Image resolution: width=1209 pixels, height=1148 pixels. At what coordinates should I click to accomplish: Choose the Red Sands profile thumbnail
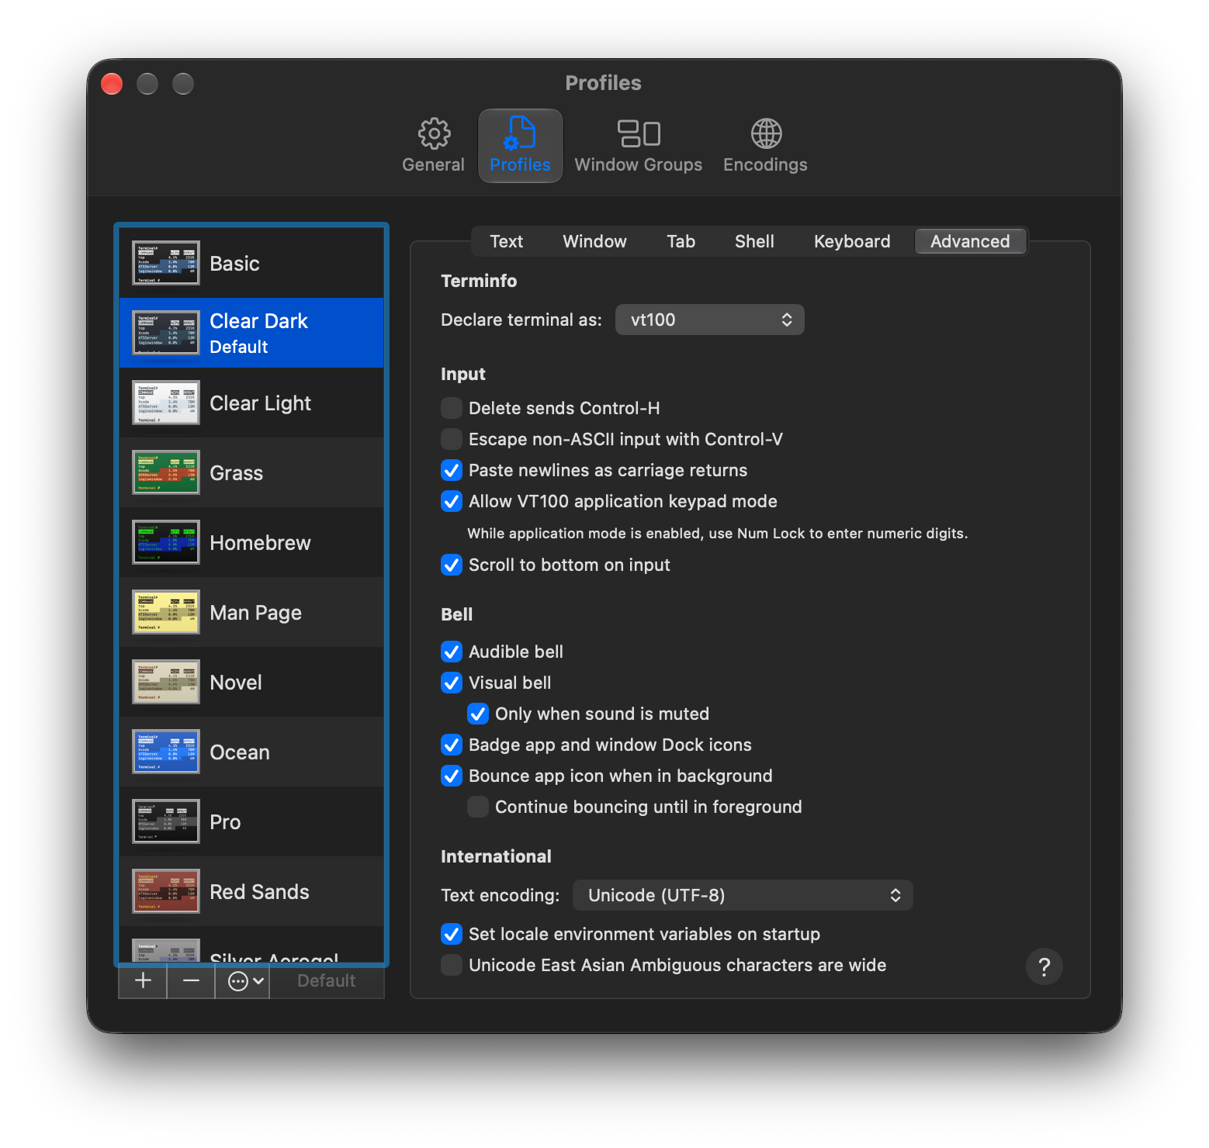tap(165, 891)
